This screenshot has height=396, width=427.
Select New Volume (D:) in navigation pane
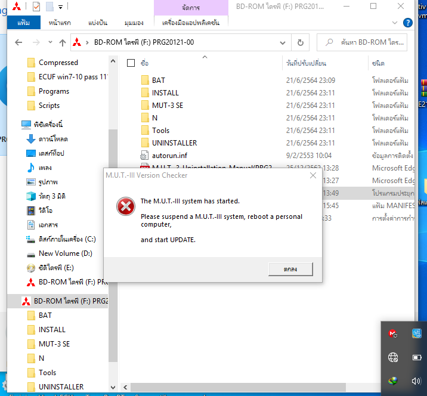tap(65, 253)
